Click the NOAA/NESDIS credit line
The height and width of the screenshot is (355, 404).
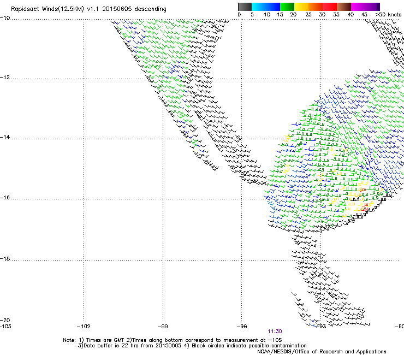[322, 352]
